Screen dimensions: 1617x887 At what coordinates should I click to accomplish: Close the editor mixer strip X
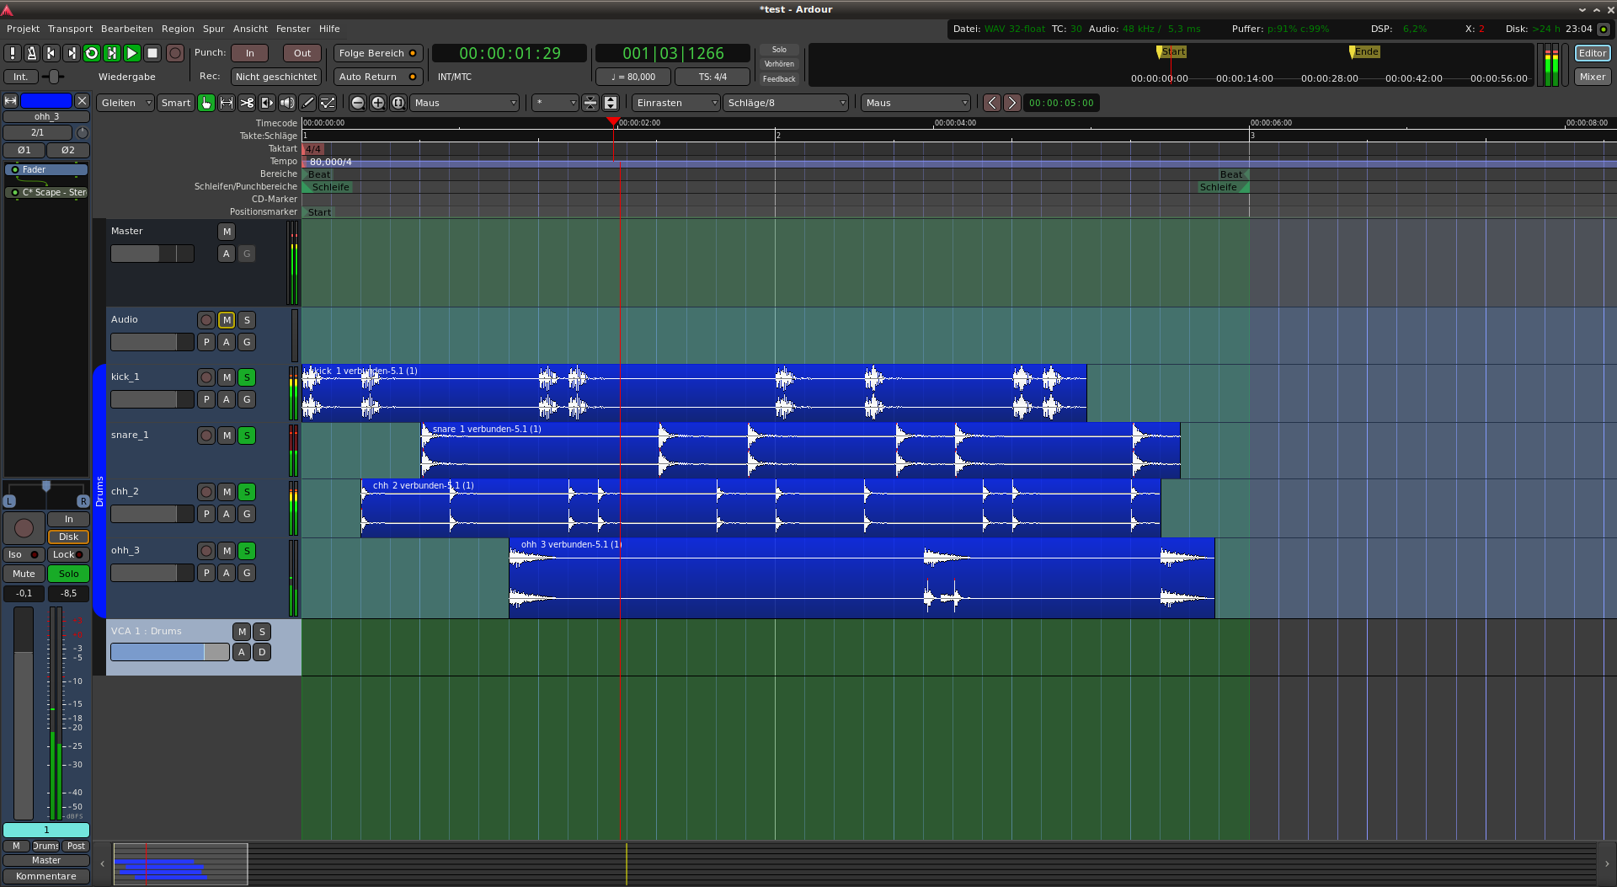click(82, 101)
